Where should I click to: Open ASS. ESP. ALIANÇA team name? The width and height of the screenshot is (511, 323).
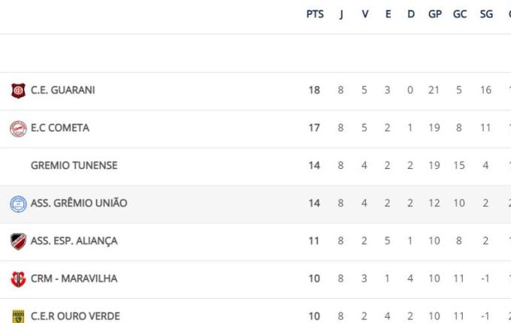(74, 241)
